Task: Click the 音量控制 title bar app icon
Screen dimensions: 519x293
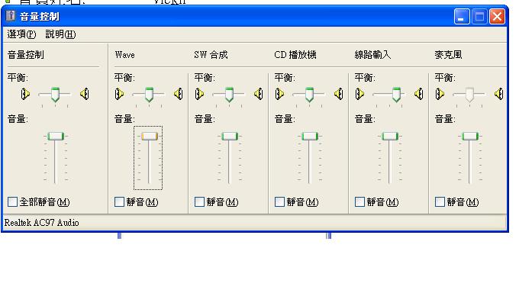Action: (x=11, y=15)
